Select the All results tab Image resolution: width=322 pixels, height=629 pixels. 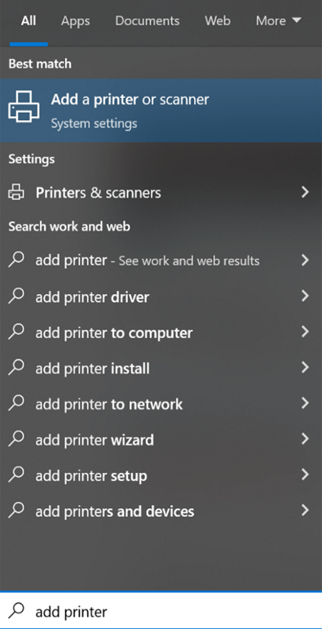click(x=29, y=21)
